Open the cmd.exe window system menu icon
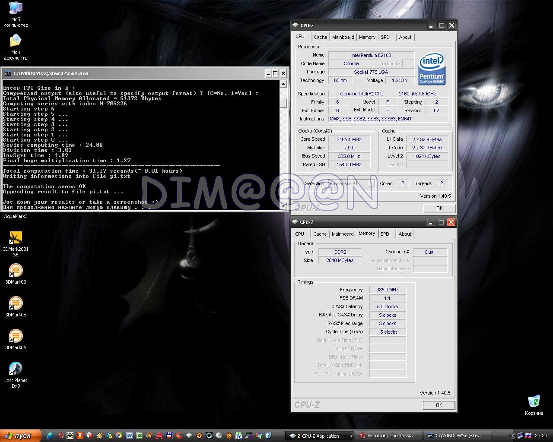Image resolution: width=553 pixels, height=442 pixels. (x=7, y=73)
